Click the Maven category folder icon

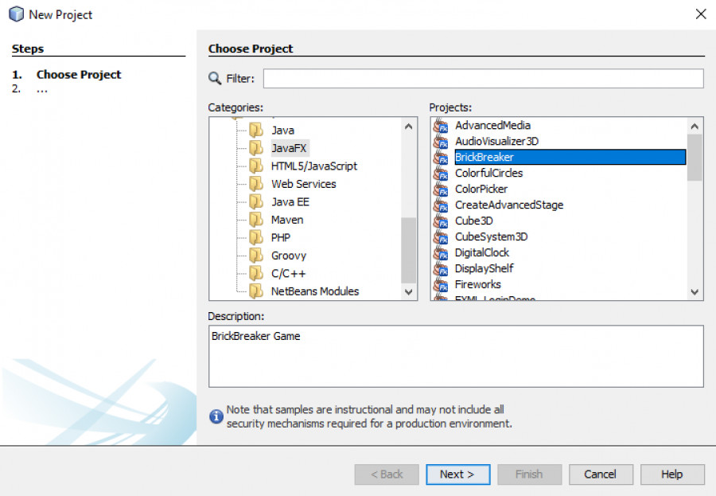coord(256,220)
